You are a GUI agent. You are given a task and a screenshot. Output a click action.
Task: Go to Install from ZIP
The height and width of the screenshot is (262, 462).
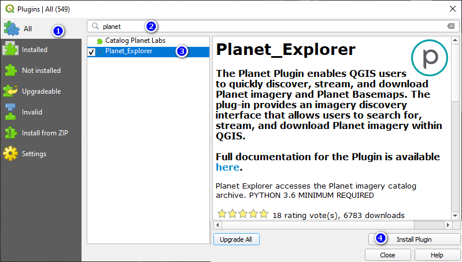click(x=41, y=133)
